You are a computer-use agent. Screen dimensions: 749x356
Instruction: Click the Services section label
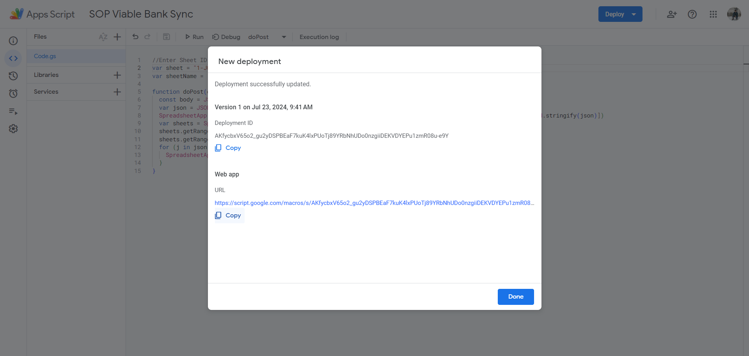[46, 92]
